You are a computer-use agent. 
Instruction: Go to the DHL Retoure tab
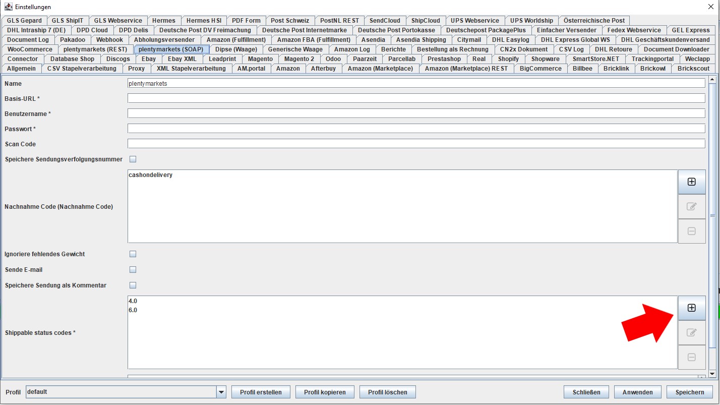tap(613, 49)
